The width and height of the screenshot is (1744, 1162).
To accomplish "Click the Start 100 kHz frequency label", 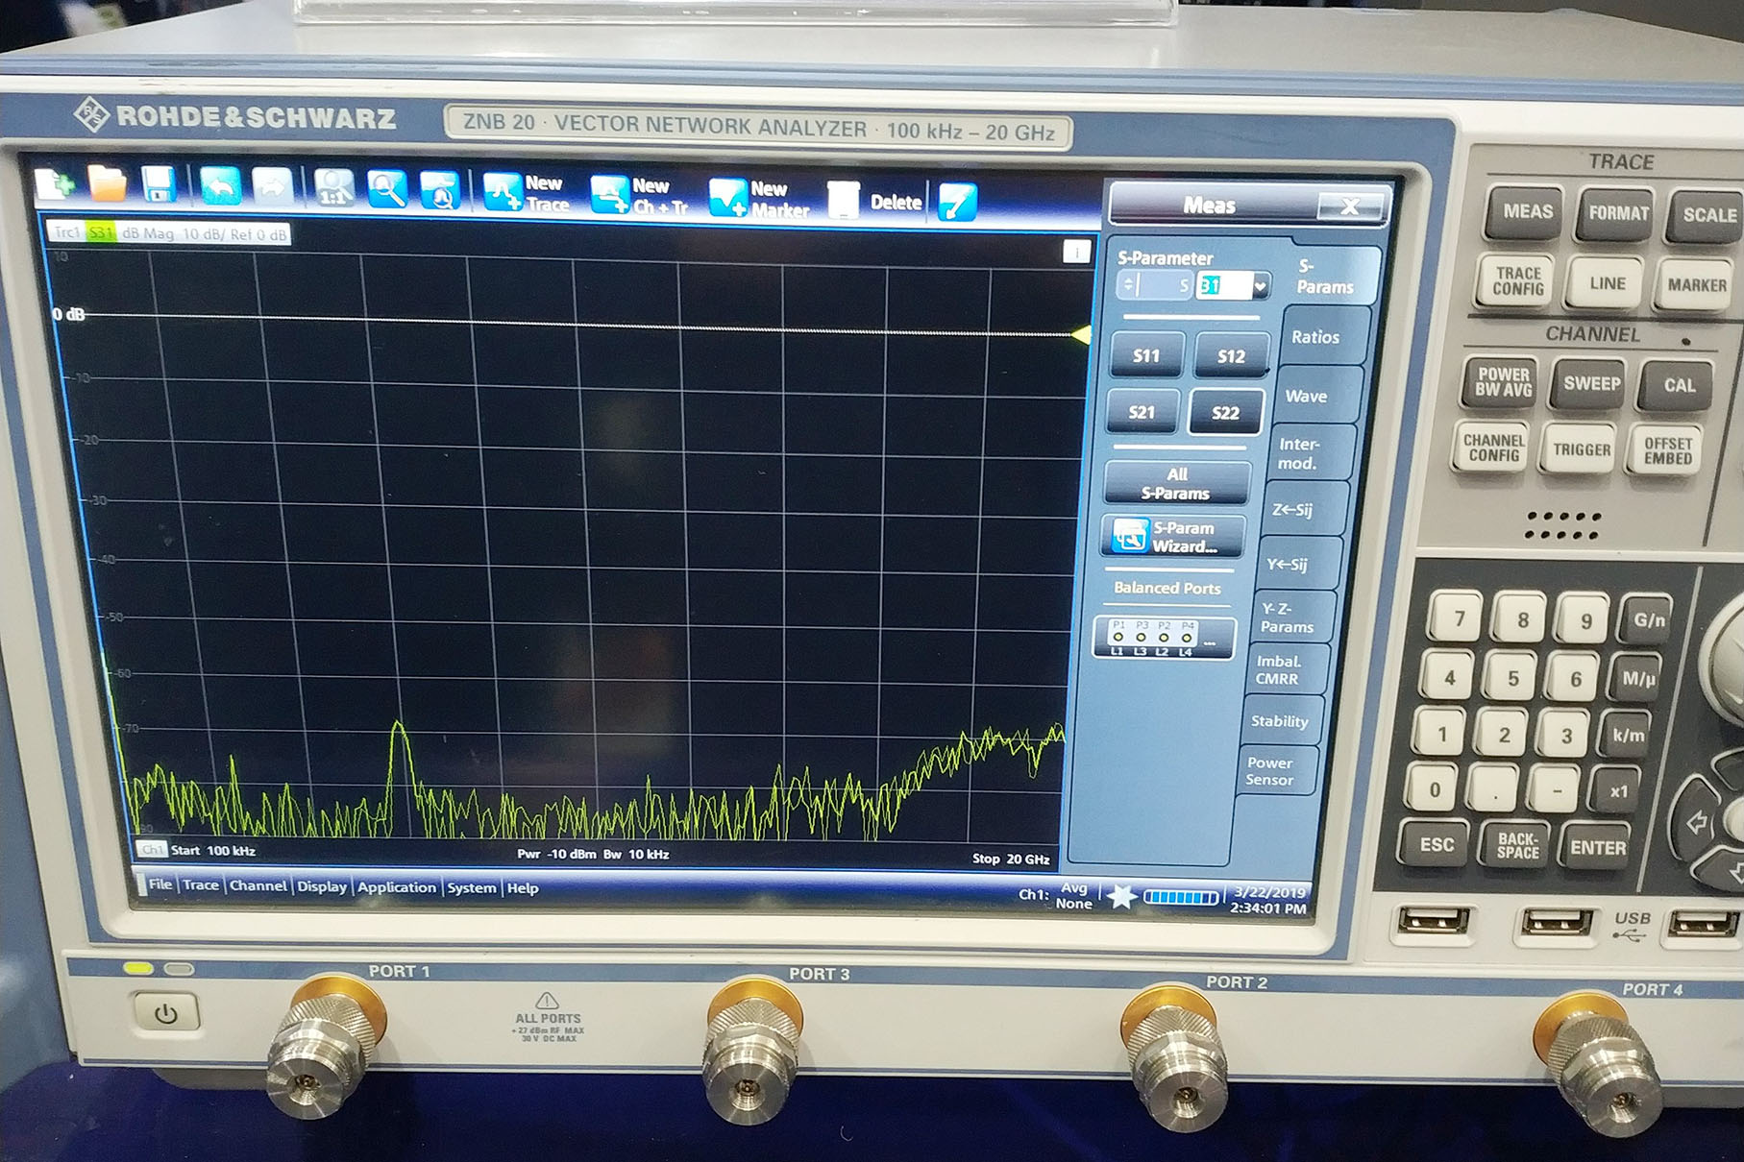I will point(213,850).
